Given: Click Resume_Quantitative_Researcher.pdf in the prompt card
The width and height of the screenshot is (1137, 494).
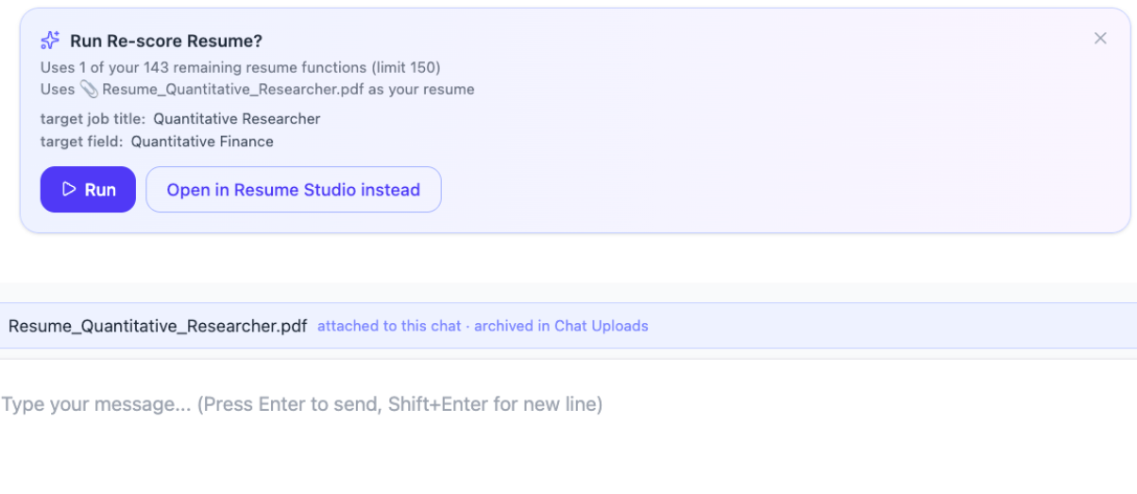Looking at the screenshot, I should pyautogui.click(x=233, y=90).
